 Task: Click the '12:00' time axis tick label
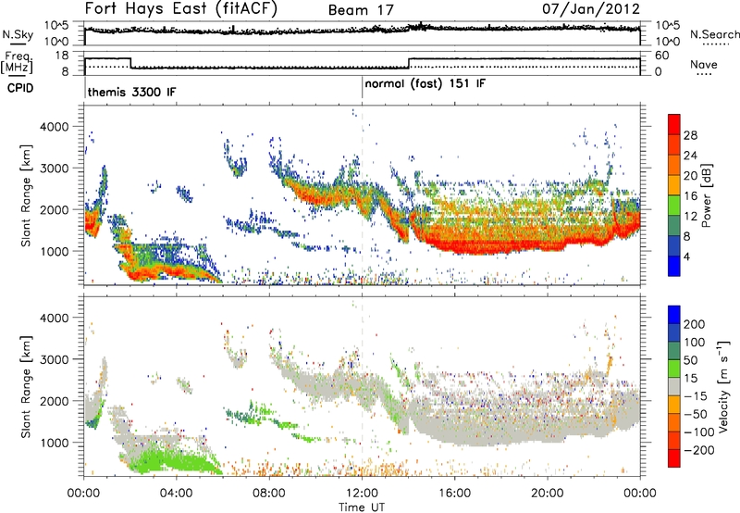[362, 494]
